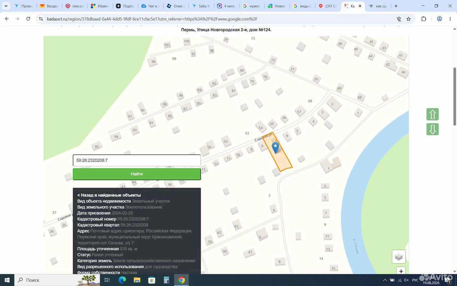Click the page vertical scrollbar thumb

[455, 96]
